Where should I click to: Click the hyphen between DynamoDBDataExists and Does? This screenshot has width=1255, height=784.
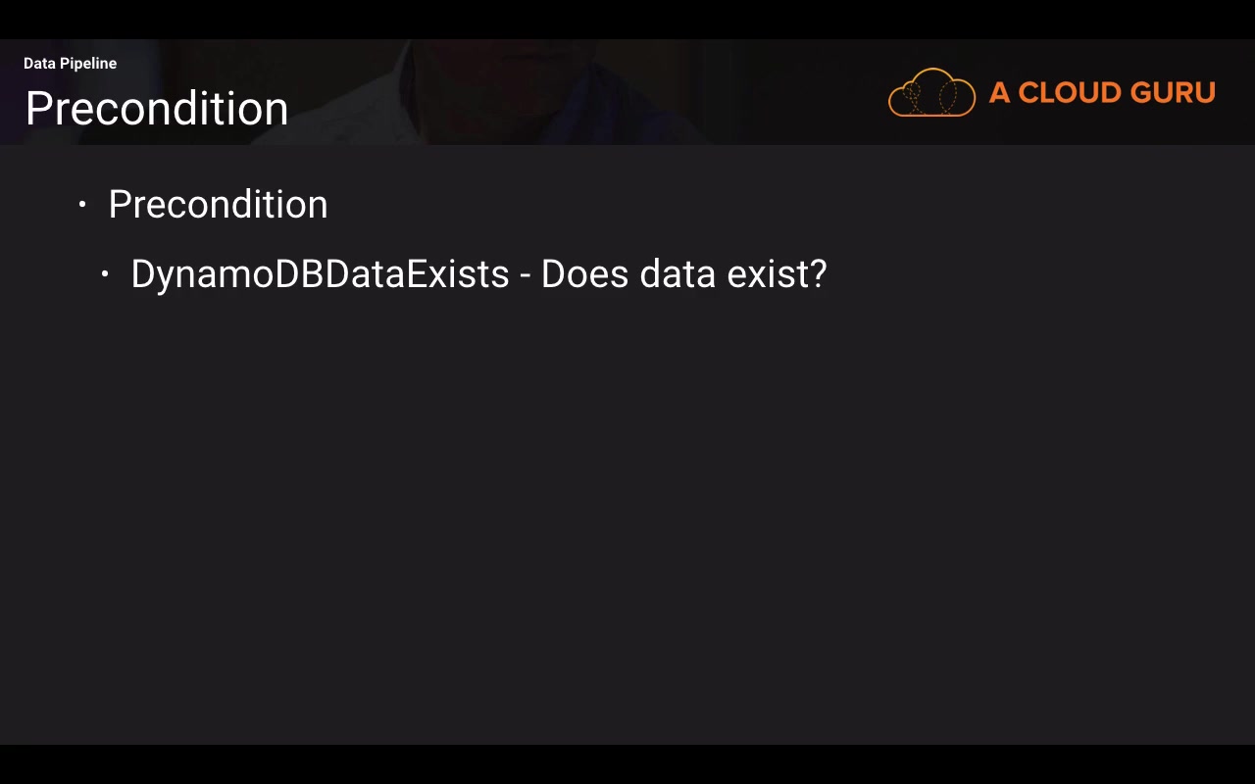526,277
